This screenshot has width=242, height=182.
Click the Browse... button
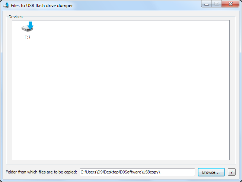[x=211, y=172]
